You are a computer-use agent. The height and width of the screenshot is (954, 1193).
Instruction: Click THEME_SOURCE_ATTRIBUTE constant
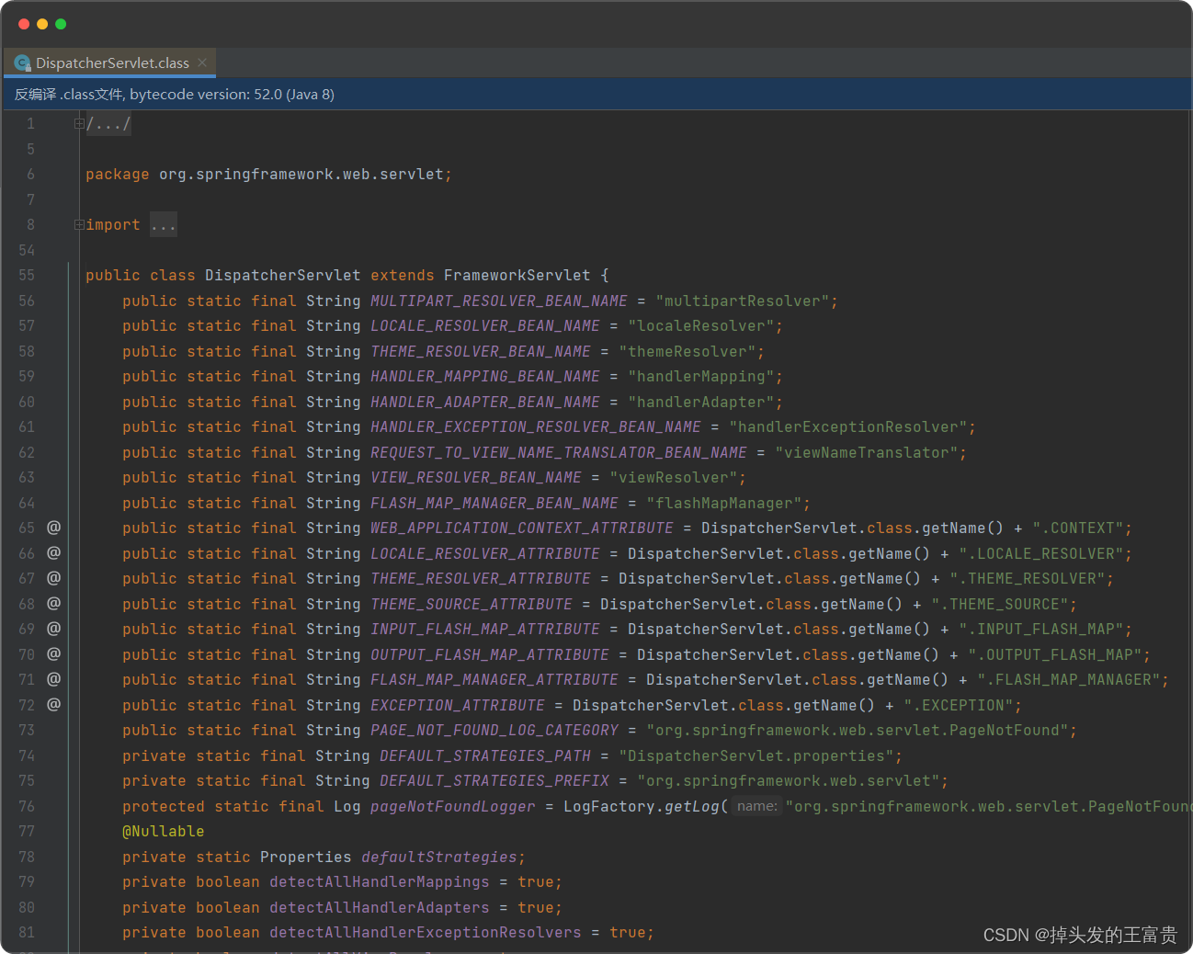click(x=472, y=604)
